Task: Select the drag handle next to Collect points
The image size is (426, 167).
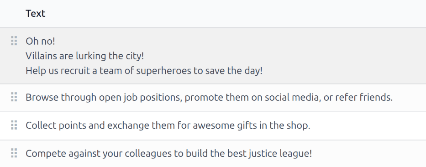Action: click(x=14, y=125)
